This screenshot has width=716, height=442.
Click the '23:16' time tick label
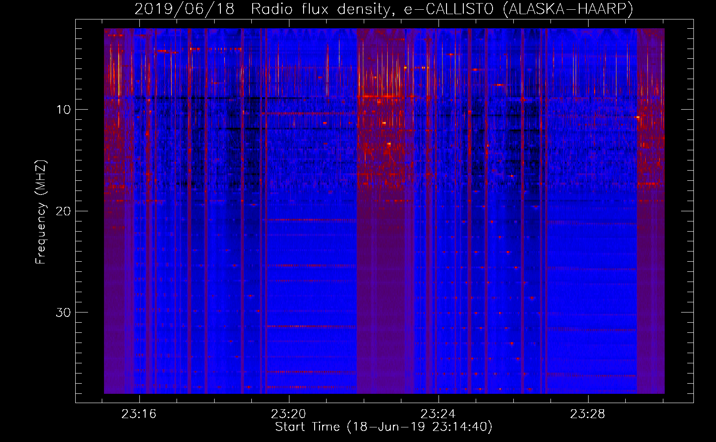point(139,414)
